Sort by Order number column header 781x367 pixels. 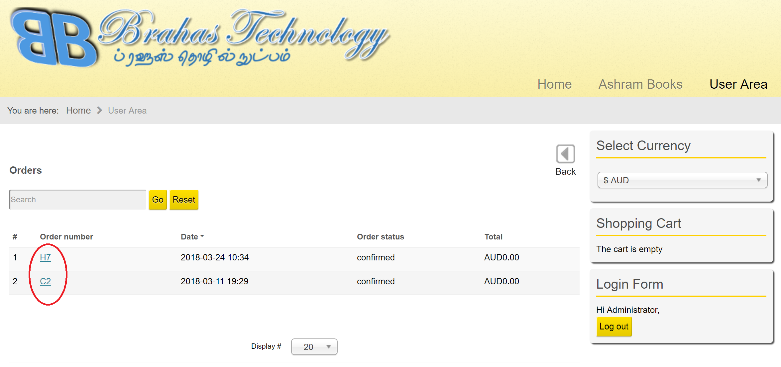coord(66,237)
